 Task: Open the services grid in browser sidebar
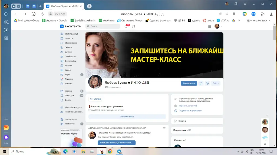point(6,38)
